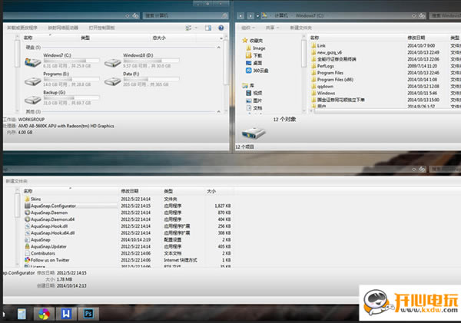
Task: Click the colorful pinwheel icon in taskbar
Action: coord(44,314)
